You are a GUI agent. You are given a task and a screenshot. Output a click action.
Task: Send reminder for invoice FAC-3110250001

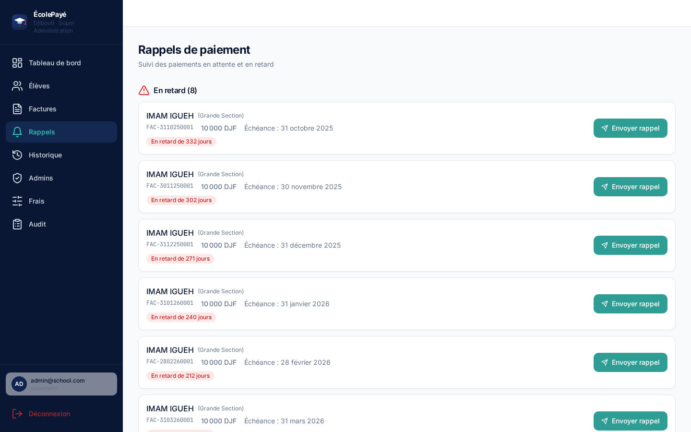pyautogui.click(x=630, y=128)
